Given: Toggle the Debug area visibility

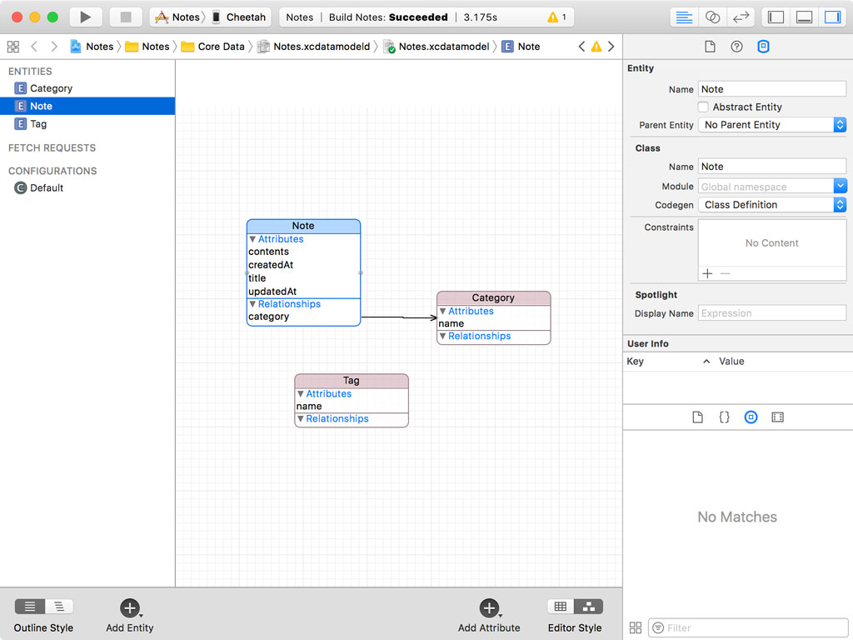Looking at the screenshot, I should pyautogui.click(x=805, y=17).
